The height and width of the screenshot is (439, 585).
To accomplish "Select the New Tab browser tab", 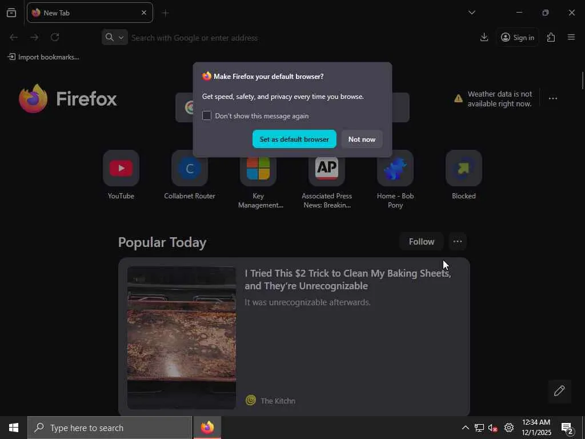I will [90, 13].
